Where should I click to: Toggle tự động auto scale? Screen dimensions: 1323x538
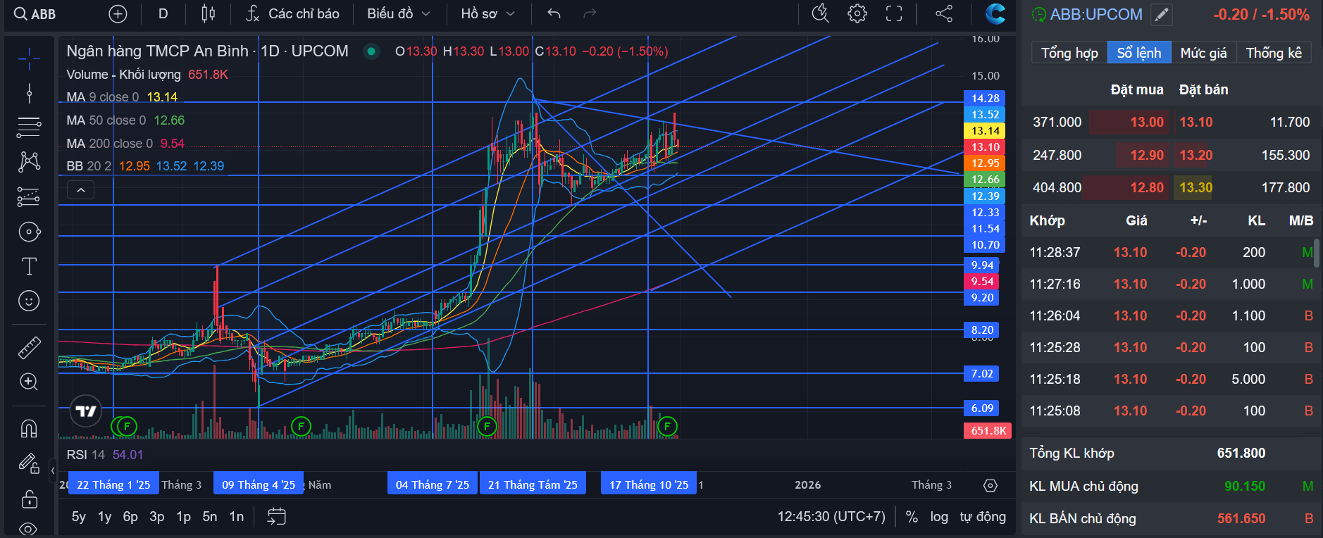click(983, 517)
